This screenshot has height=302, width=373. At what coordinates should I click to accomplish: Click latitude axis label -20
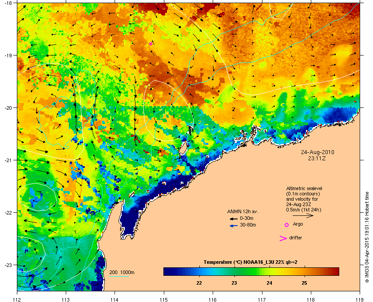click(8, 107)
